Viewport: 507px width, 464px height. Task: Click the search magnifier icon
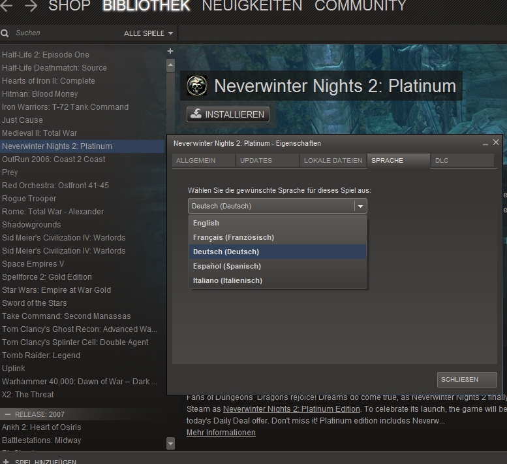click(x=5, y=33)
